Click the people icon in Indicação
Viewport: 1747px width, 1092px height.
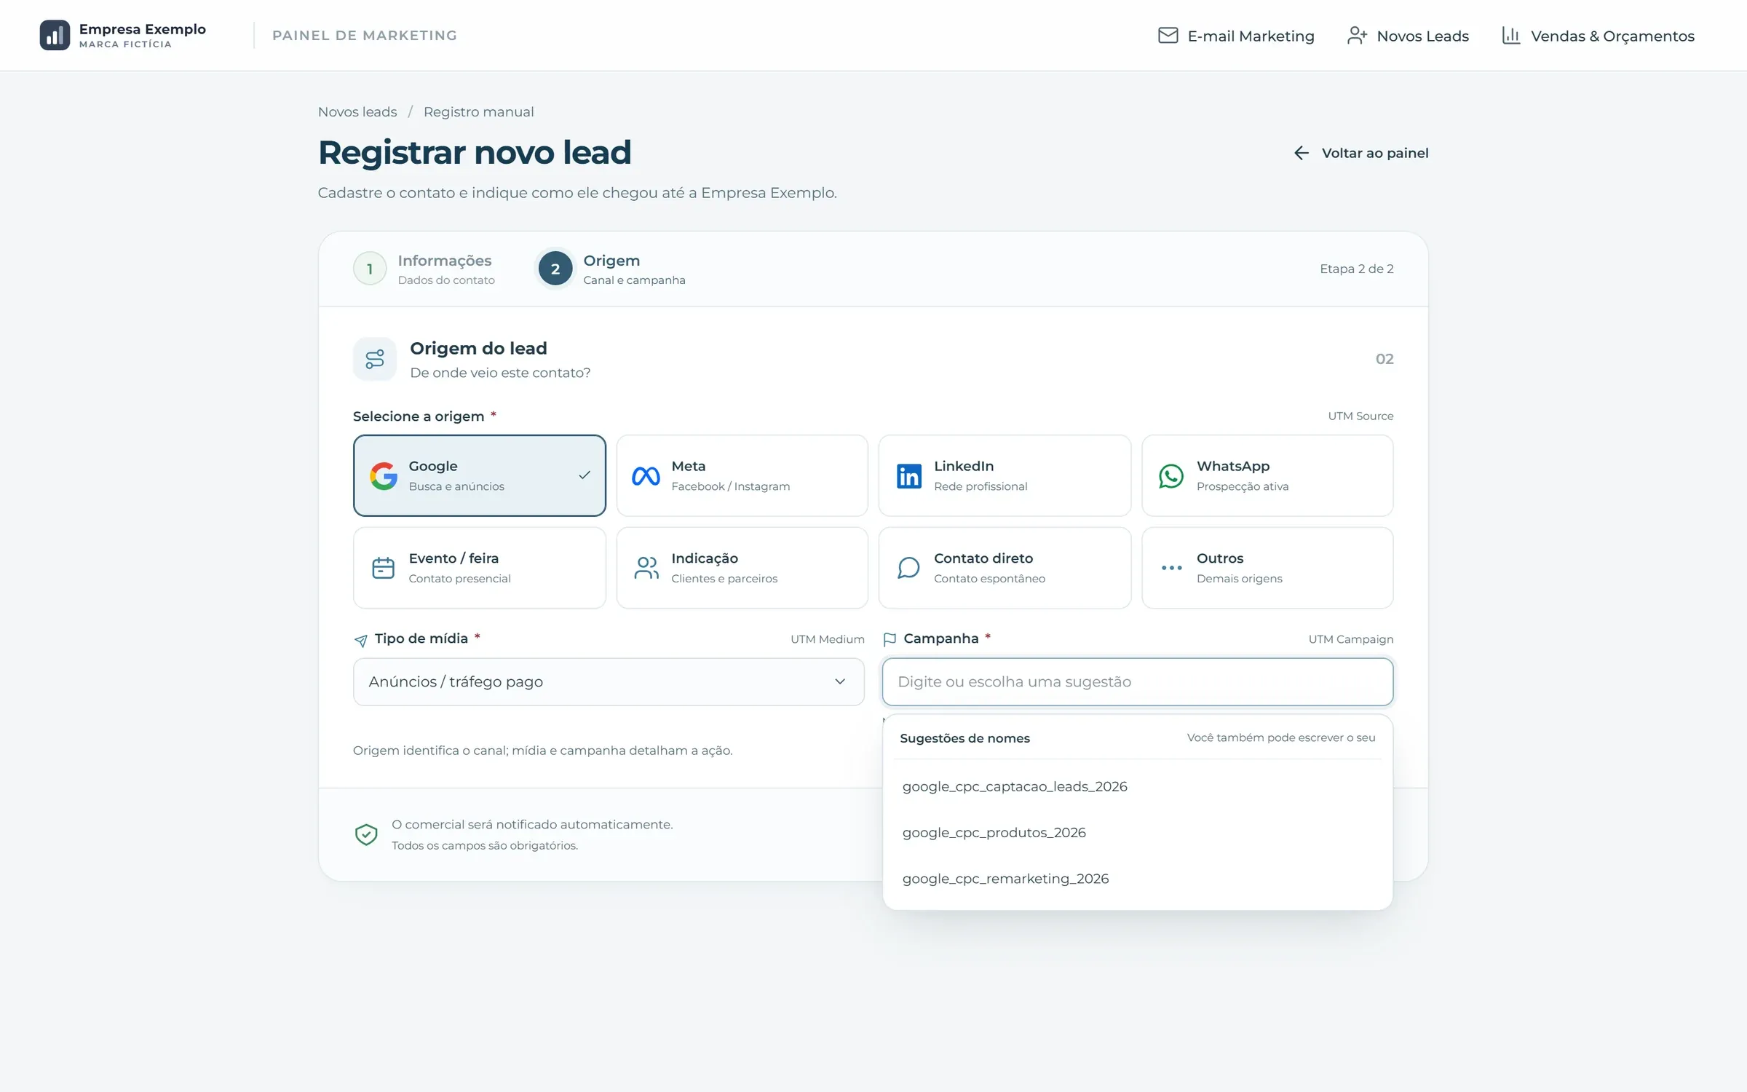tap(646, 568)
